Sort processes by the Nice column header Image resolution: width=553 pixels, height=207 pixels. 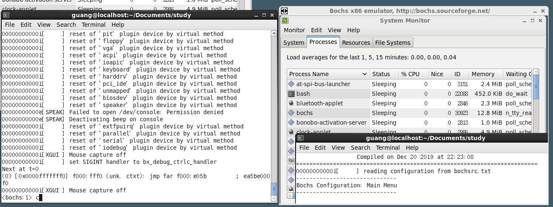tap(440, 74)
